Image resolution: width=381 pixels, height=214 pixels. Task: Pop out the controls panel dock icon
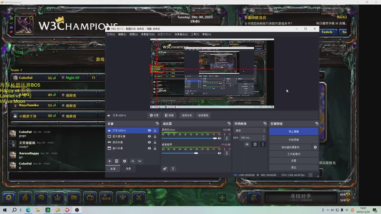point(317,124)
